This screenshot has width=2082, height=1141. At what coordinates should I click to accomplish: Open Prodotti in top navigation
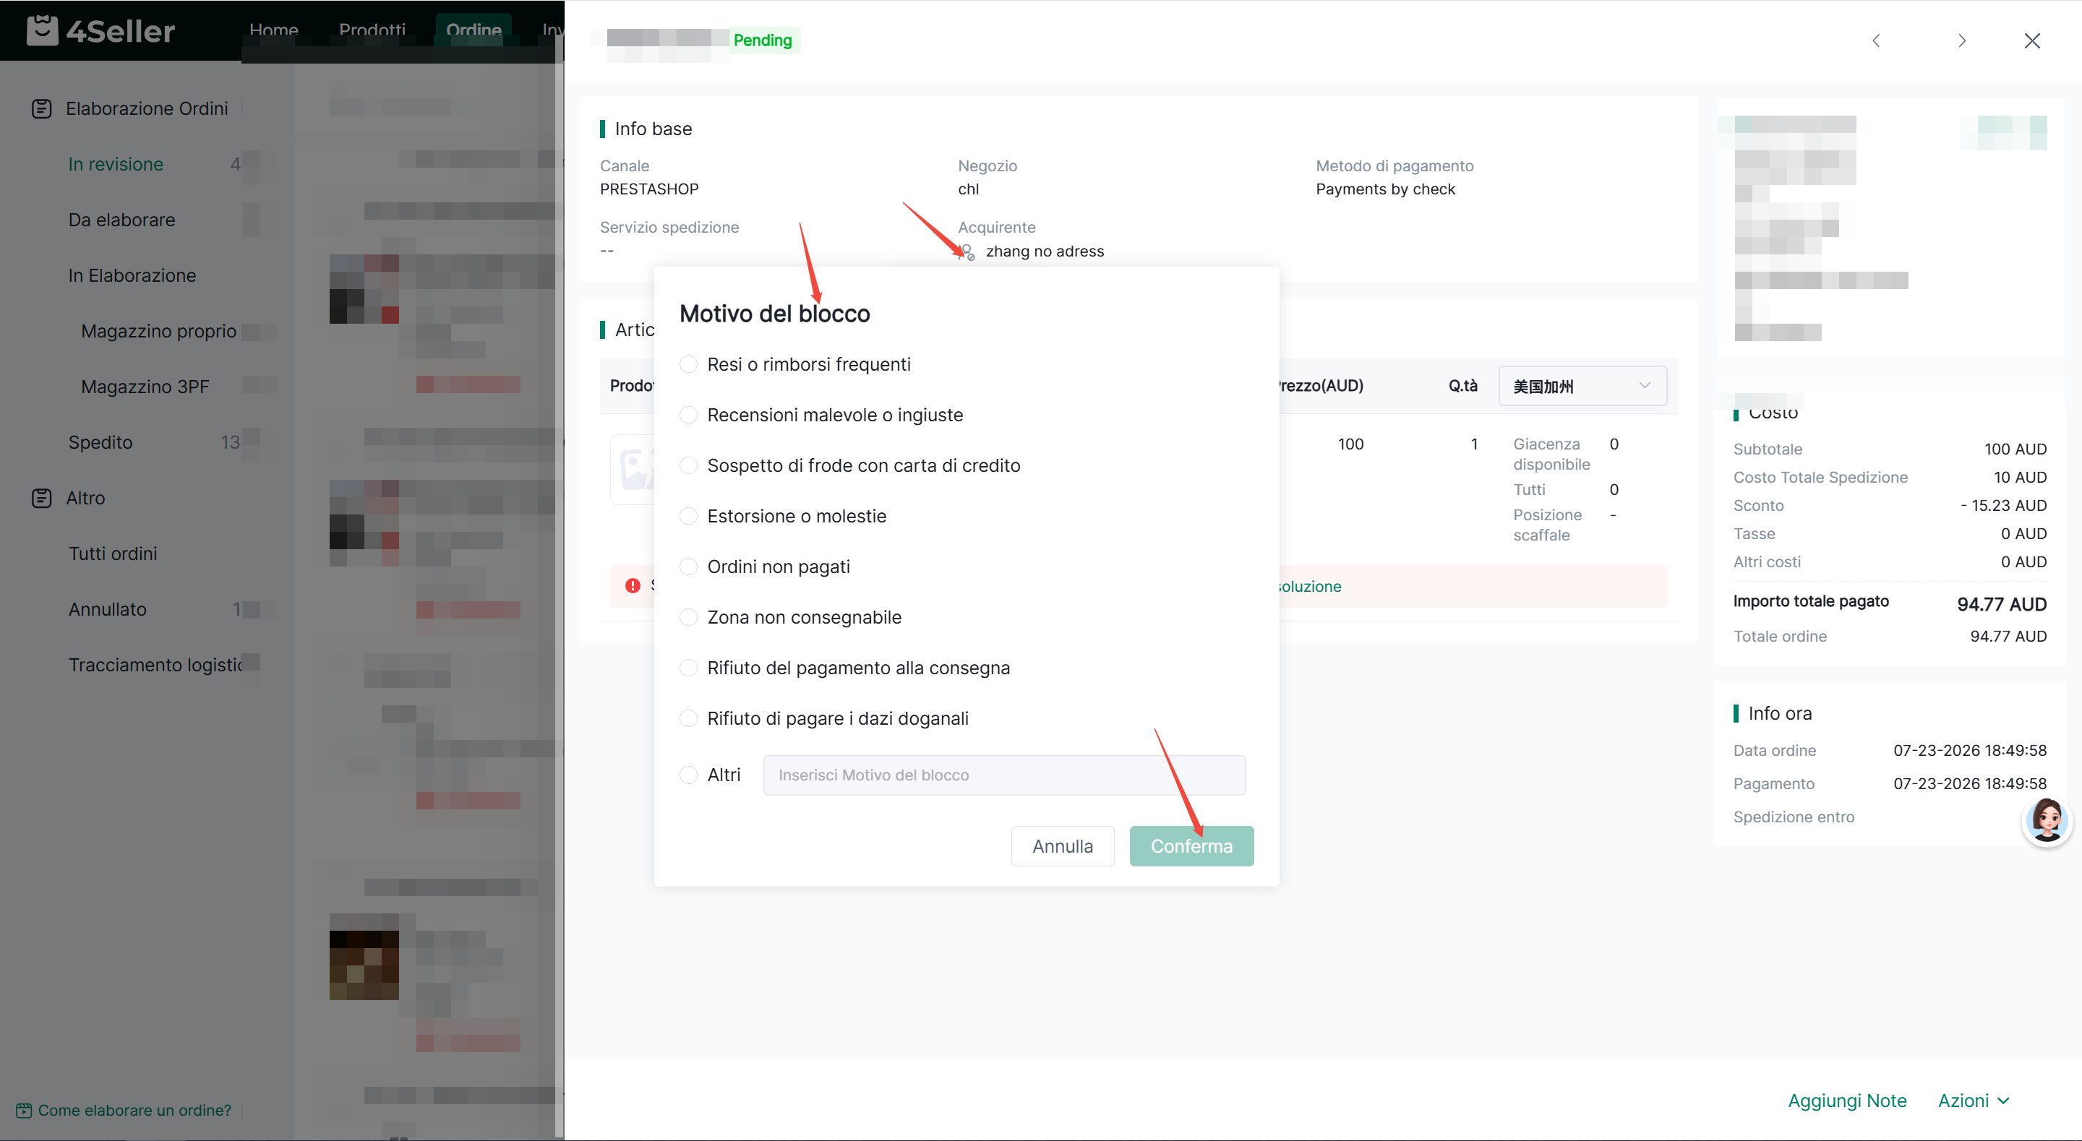pyautogui.click(x=372, y=30)
